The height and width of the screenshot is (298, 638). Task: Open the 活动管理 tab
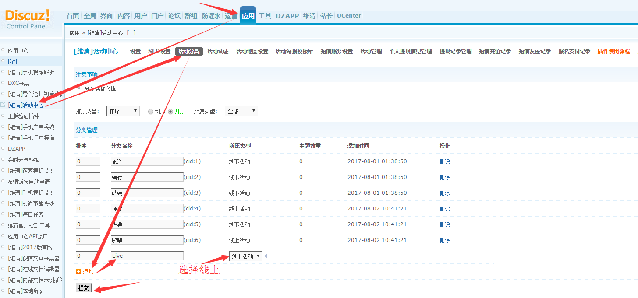[x=371, y=51]
